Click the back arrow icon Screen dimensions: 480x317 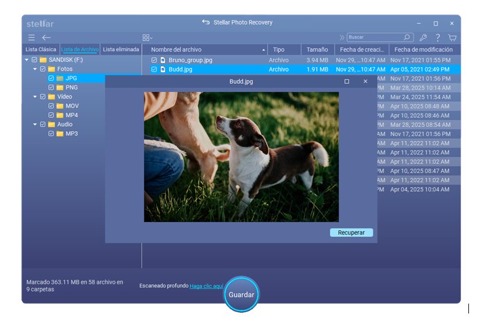47,37
